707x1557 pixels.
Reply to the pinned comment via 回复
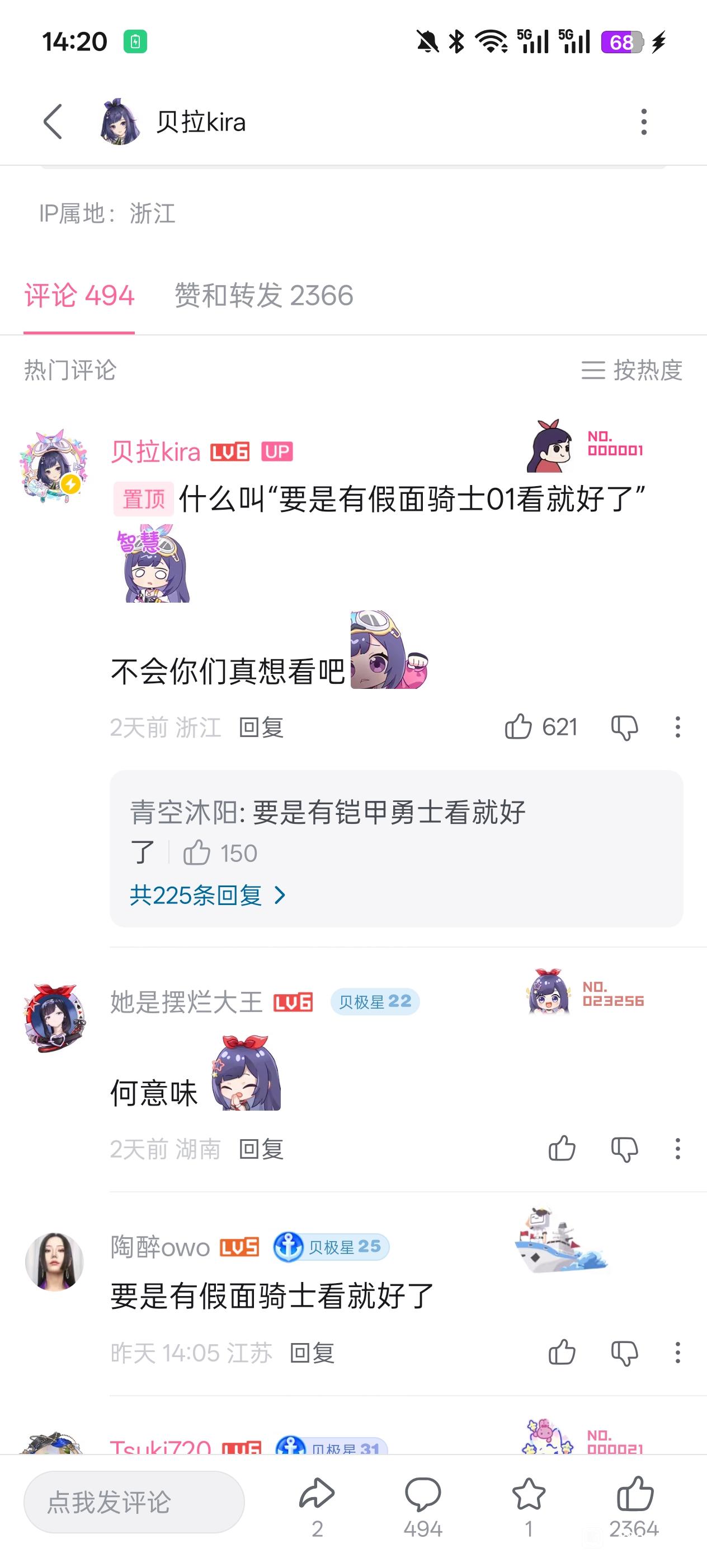(261, 727)
